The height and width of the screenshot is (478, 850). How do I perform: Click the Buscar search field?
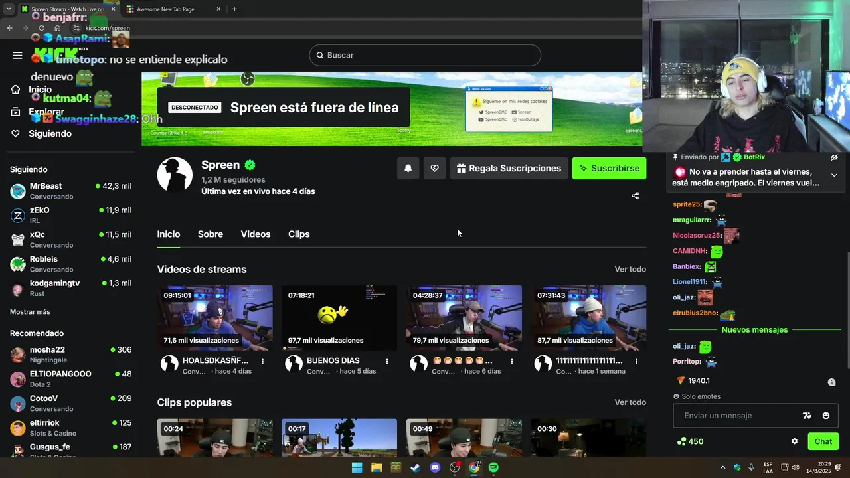pyautogui.click(x=425, y=55)
